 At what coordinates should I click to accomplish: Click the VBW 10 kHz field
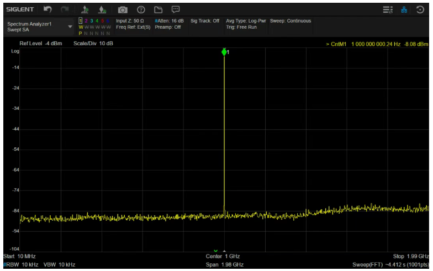coord(59,265)
